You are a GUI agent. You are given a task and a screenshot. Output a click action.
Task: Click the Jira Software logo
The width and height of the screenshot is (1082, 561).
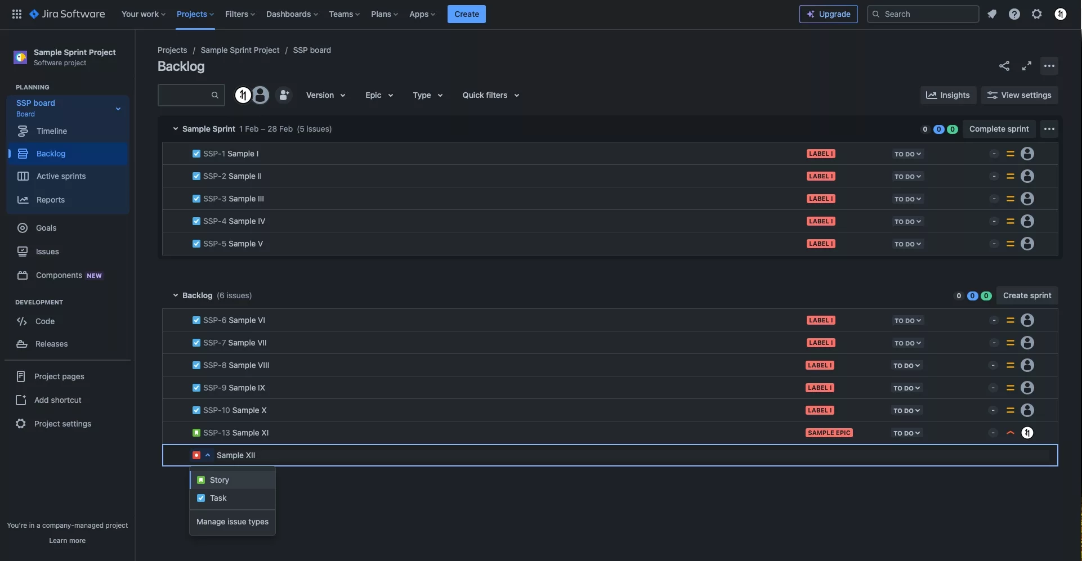(67, 14)
